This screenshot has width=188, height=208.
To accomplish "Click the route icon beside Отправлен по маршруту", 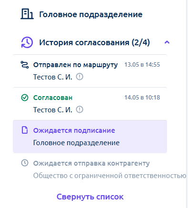I will coord(25,65).
